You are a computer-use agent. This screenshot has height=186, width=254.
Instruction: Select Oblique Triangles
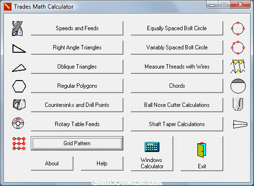tap(77, 67)
